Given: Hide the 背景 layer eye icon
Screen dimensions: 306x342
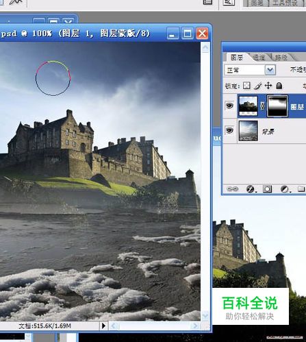Looking at the screenshot, I should [229, 130].
